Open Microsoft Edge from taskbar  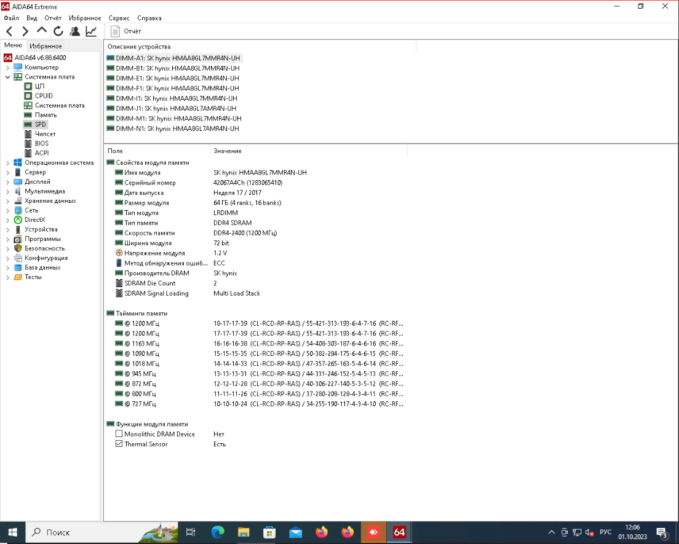point(218,532)
